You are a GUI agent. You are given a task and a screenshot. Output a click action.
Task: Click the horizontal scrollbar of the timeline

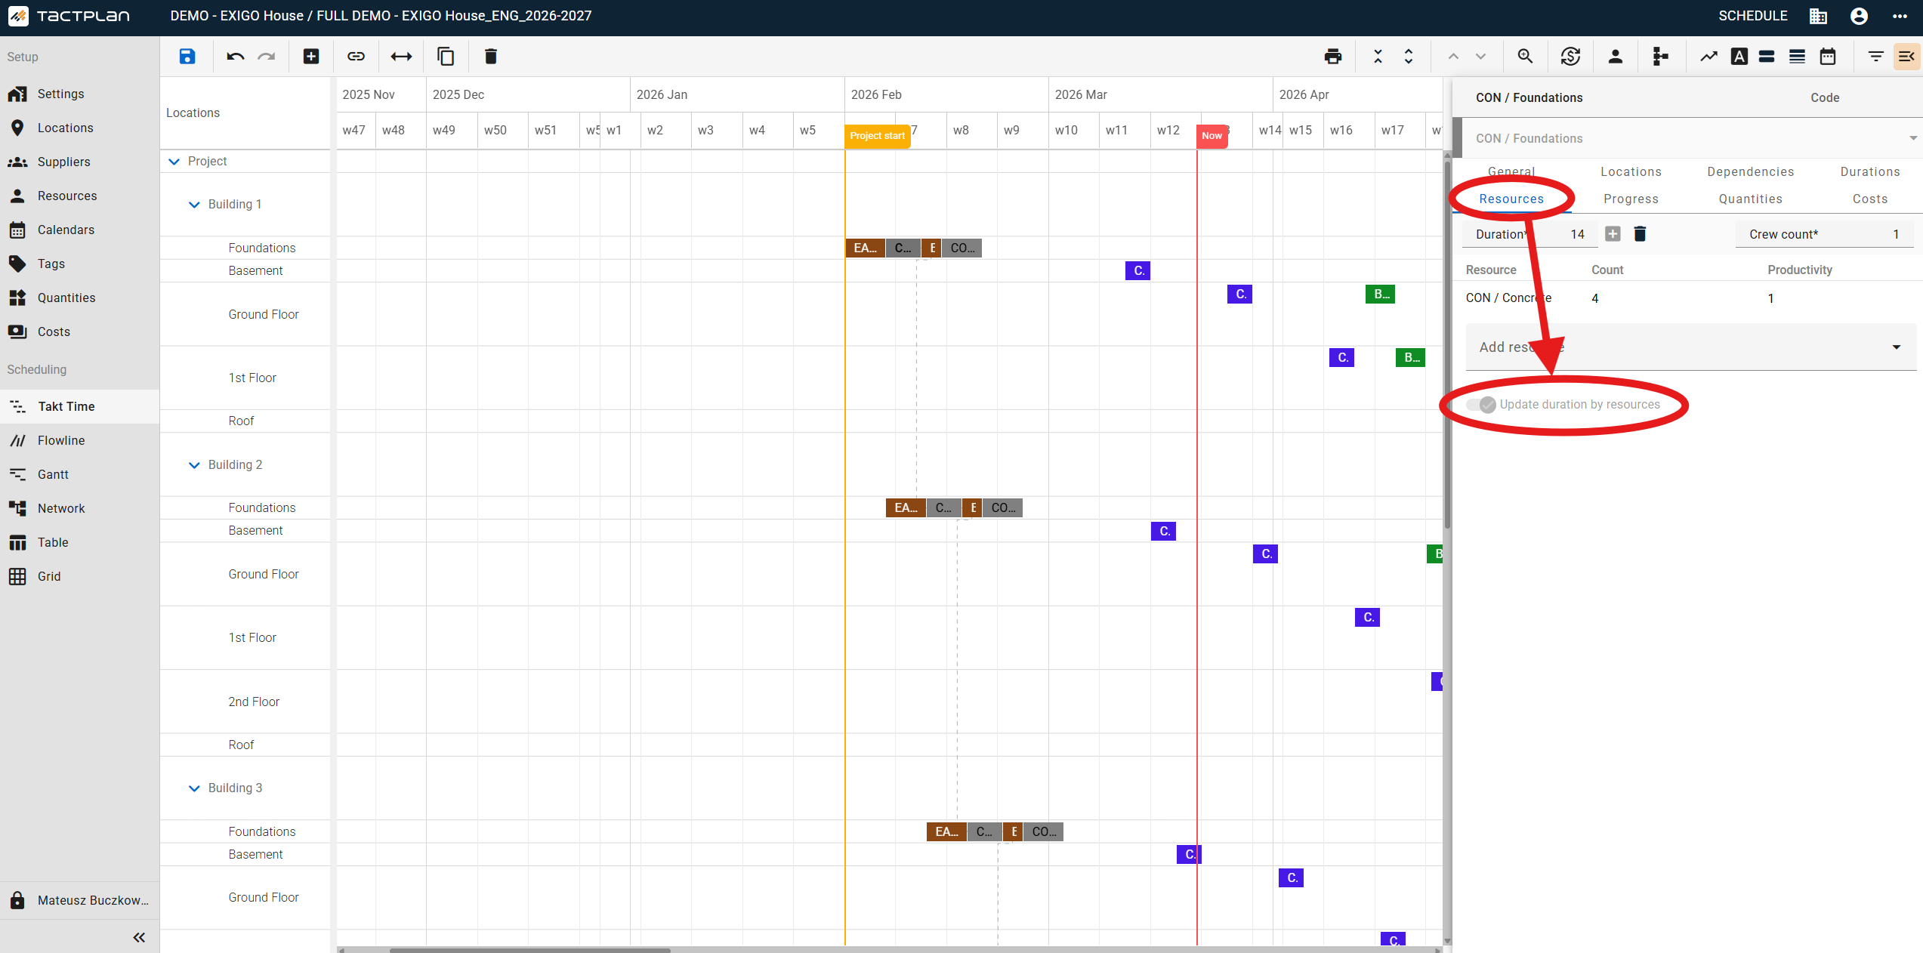(529, 950)
